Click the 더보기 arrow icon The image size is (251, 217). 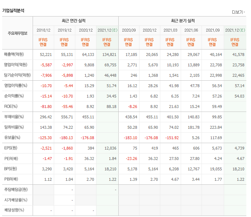244,12
